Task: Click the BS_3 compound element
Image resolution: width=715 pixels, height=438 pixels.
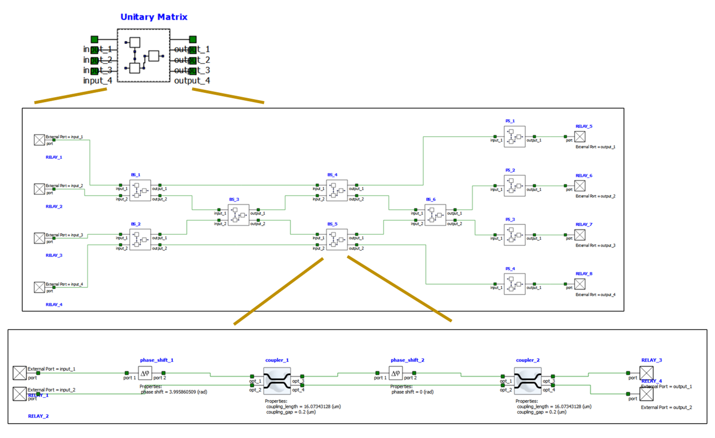Action: [x=238, y=215]
